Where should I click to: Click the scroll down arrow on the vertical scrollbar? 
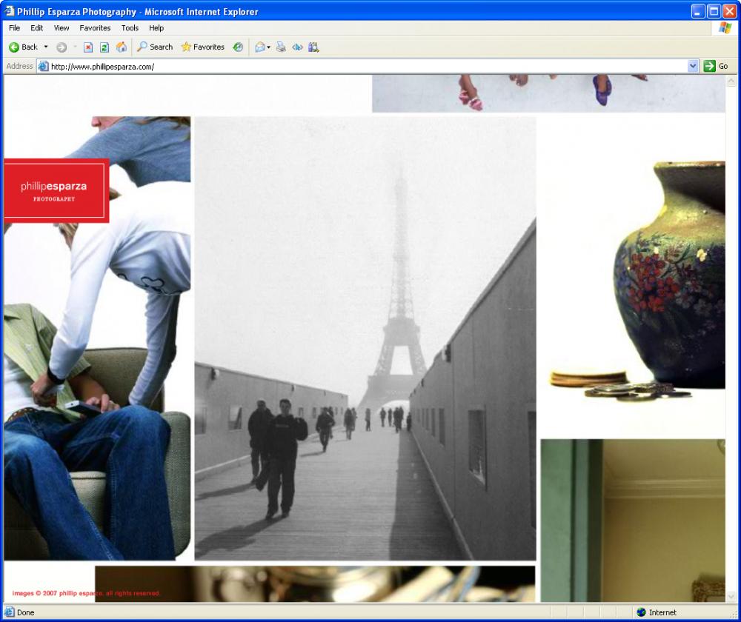pos(732,596)
